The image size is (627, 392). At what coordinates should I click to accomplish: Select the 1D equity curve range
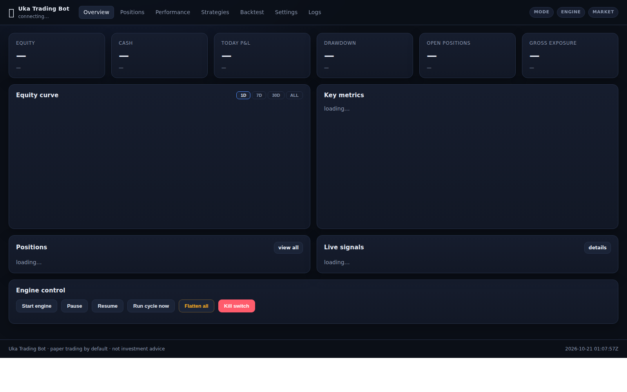coord(243,95)
